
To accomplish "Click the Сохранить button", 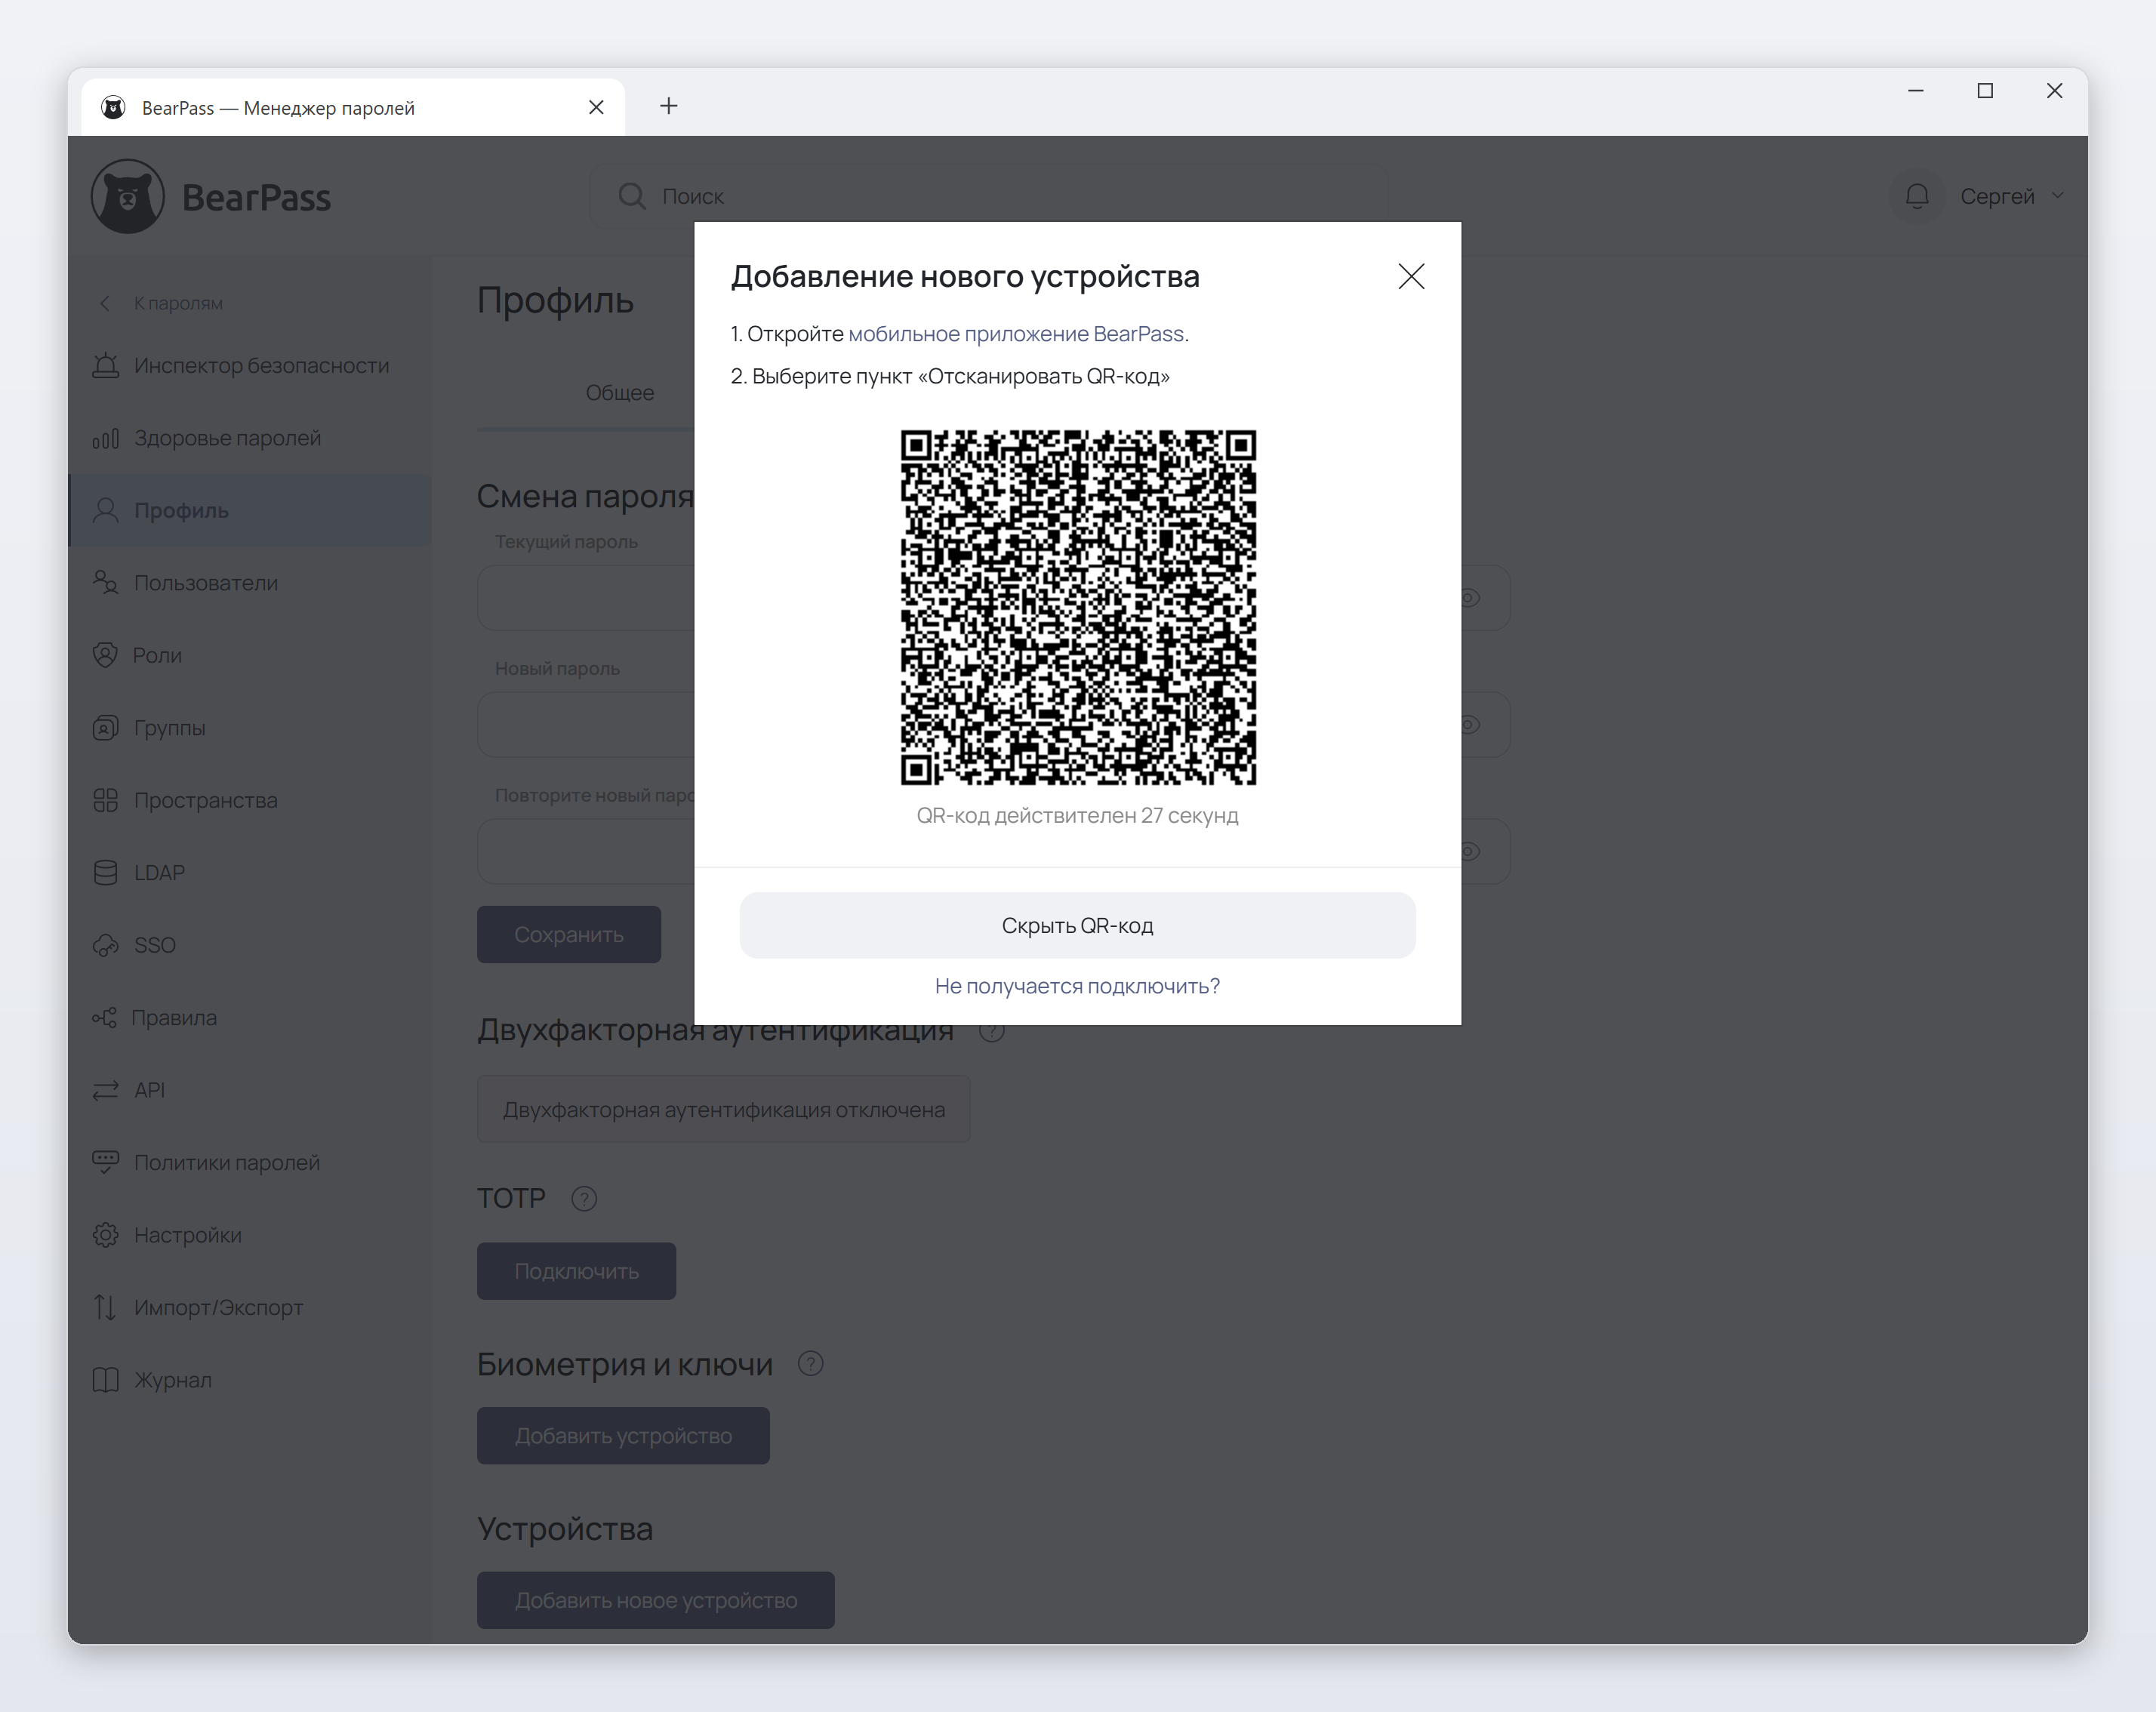I will pyautogui.click(x=569, y=934).
